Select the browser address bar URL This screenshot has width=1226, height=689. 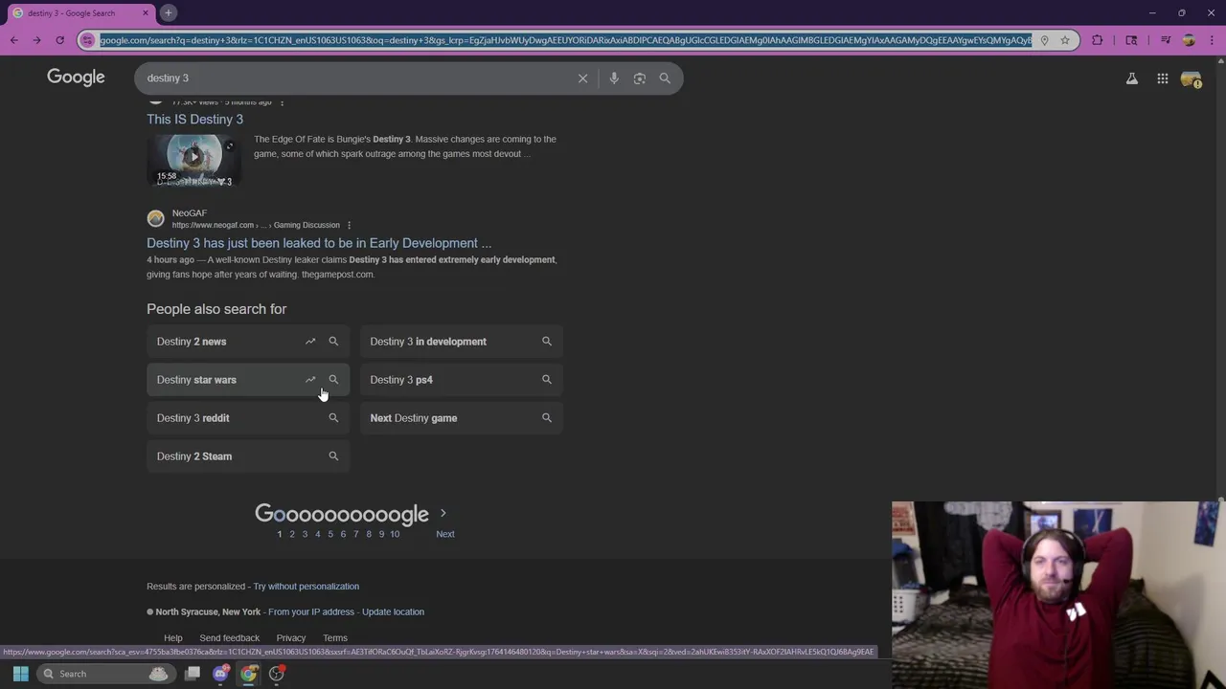pyautogui.click(x=565, y=40)
